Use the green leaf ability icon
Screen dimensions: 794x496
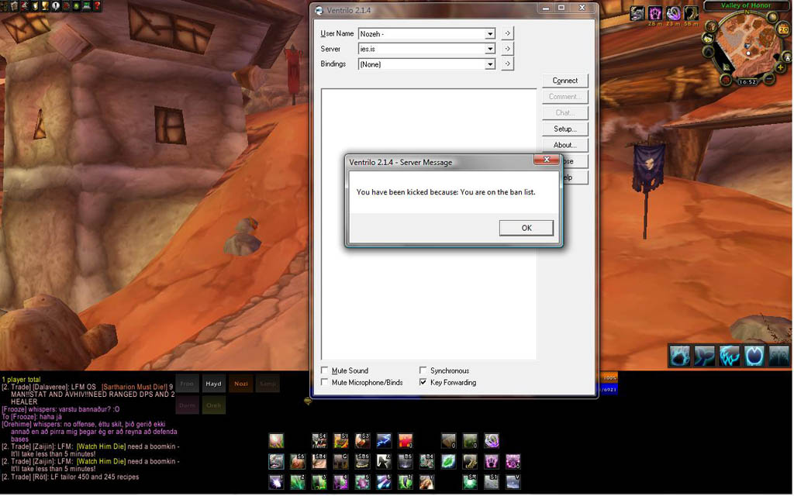tap(448, 462)
